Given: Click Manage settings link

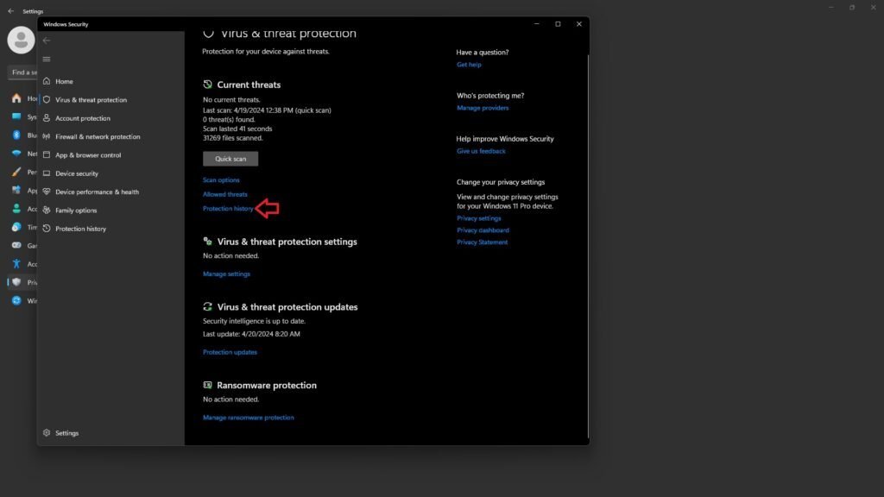Looking at the screenshot, I should pyautogui.click(x=226, y=274).
